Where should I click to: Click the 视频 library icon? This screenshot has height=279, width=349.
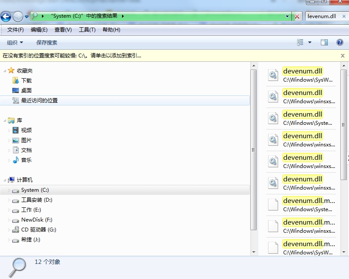[x=16, y=130]
